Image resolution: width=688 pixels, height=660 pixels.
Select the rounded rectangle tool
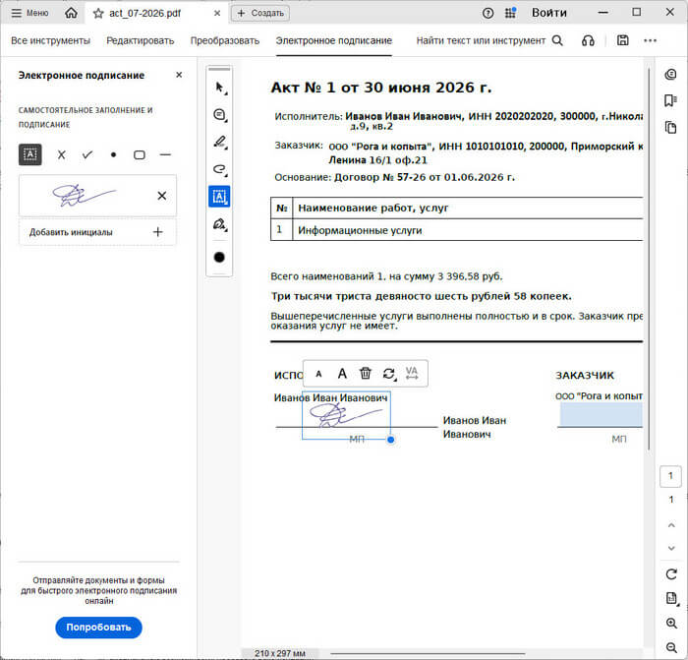(140, 154)
